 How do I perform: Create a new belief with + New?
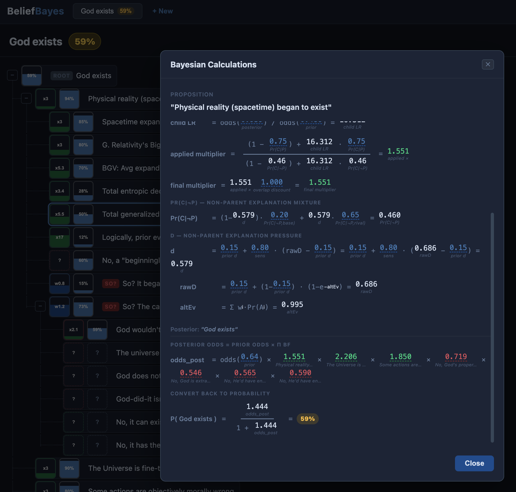pyautogui.click(x=163, y=11)
